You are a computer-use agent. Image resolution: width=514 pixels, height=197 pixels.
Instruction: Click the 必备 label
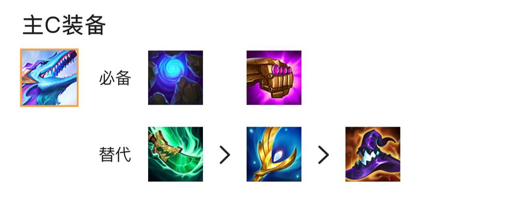pos(115,79)
